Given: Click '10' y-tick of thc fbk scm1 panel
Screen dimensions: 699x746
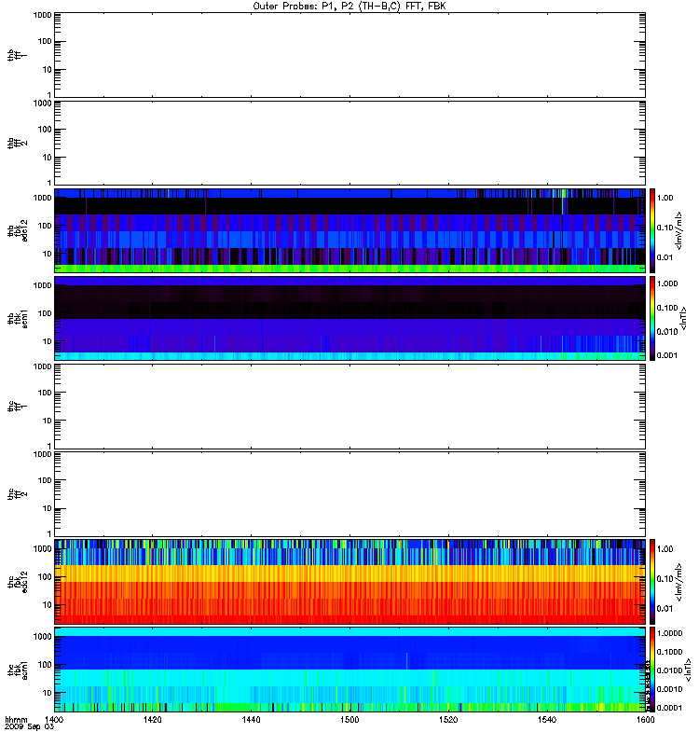Looking at the screenshot, I should click(48, 693).
